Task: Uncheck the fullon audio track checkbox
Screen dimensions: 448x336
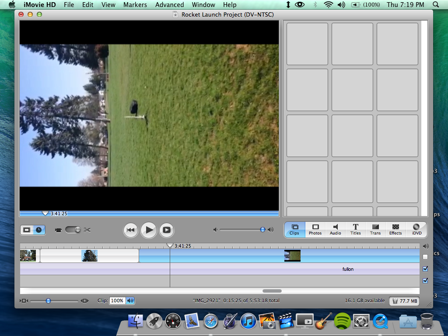Action: coord(425,269)
